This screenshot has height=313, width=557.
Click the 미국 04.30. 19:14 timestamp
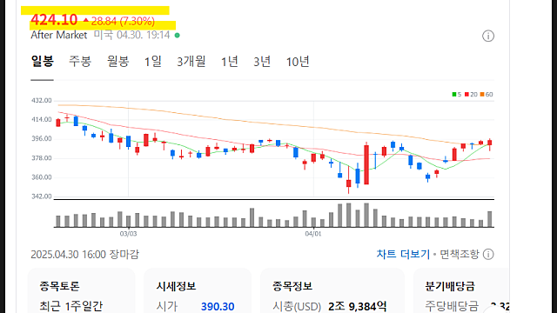131,35
